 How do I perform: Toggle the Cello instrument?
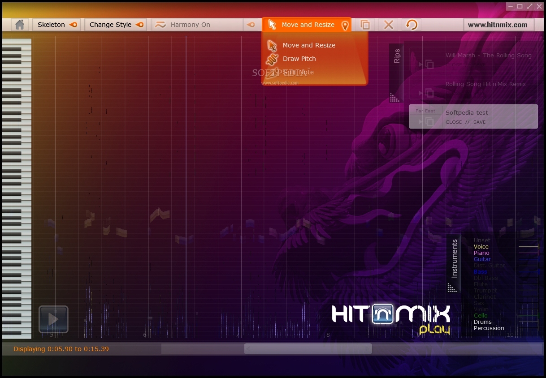[481, 316]
